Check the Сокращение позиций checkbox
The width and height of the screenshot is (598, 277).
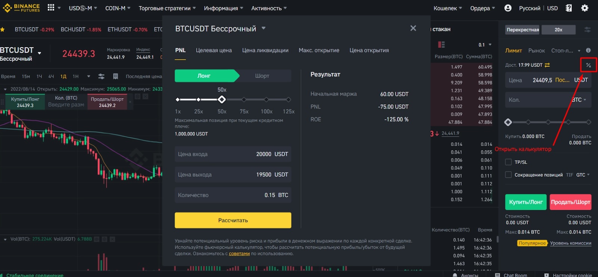pyautogui.click(x=508, y=175)
